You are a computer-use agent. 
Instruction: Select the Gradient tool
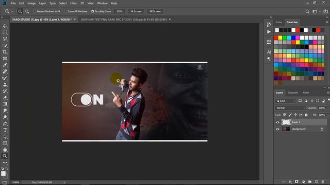(x=5, y=104)
